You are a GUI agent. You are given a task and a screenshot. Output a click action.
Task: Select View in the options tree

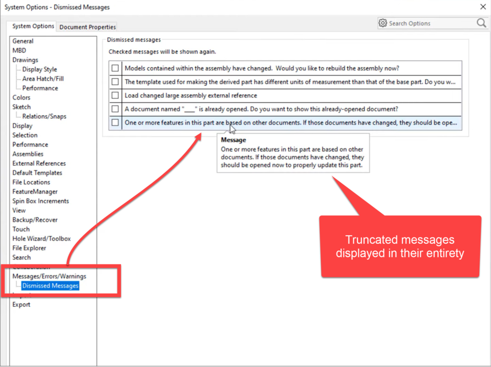(19, 210)
